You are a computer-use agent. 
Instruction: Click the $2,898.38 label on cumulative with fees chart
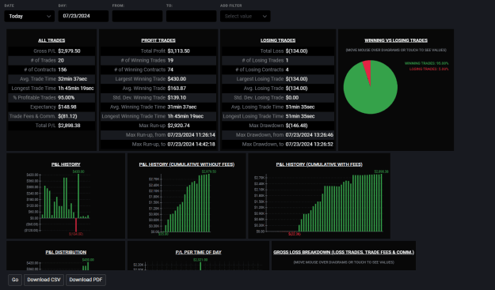[382, 171]
